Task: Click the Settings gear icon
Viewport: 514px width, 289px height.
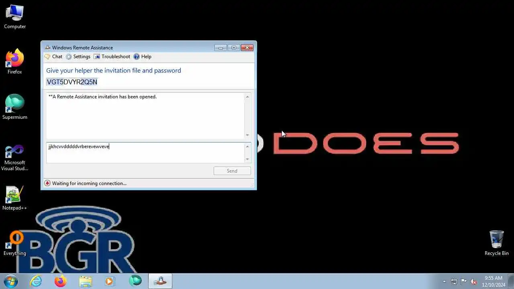Action: (69, 57)
